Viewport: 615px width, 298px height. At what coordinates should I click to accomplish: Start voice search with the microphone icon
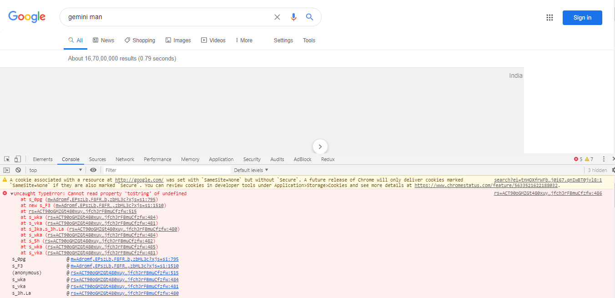(x=293, y=17)
